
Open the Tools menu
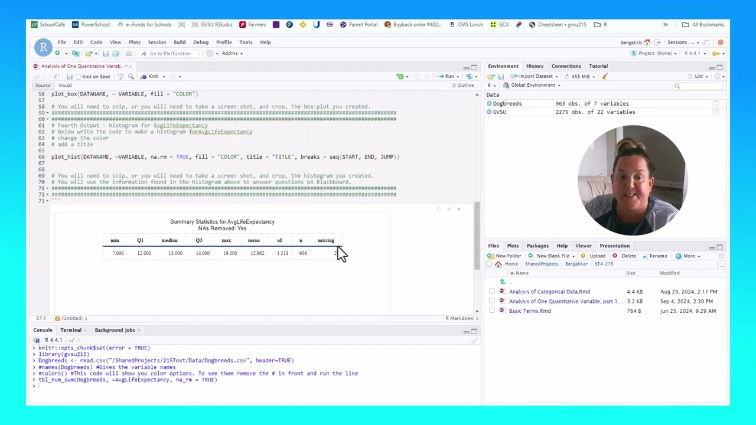[246, 42]
